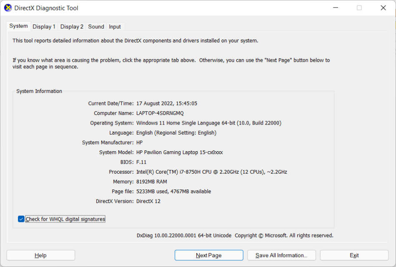The width and height of the screenshot is (396, 267).
Task: Click the DirectX Diagnostic Tool title bar icon
Action: (8, 8)
